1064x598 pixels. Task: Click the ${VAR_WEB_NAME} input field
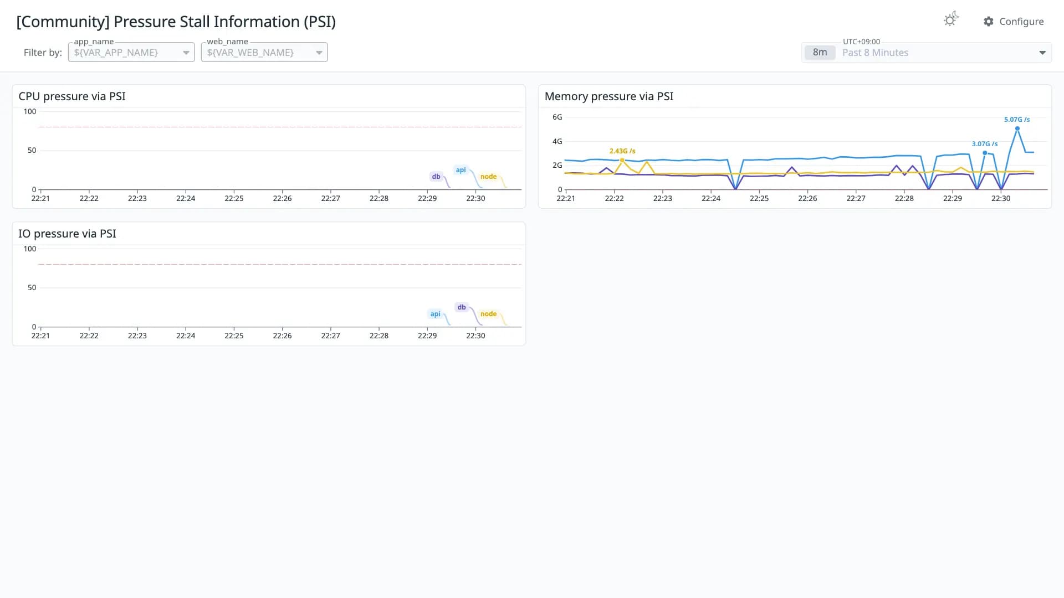tap(264, 53)
